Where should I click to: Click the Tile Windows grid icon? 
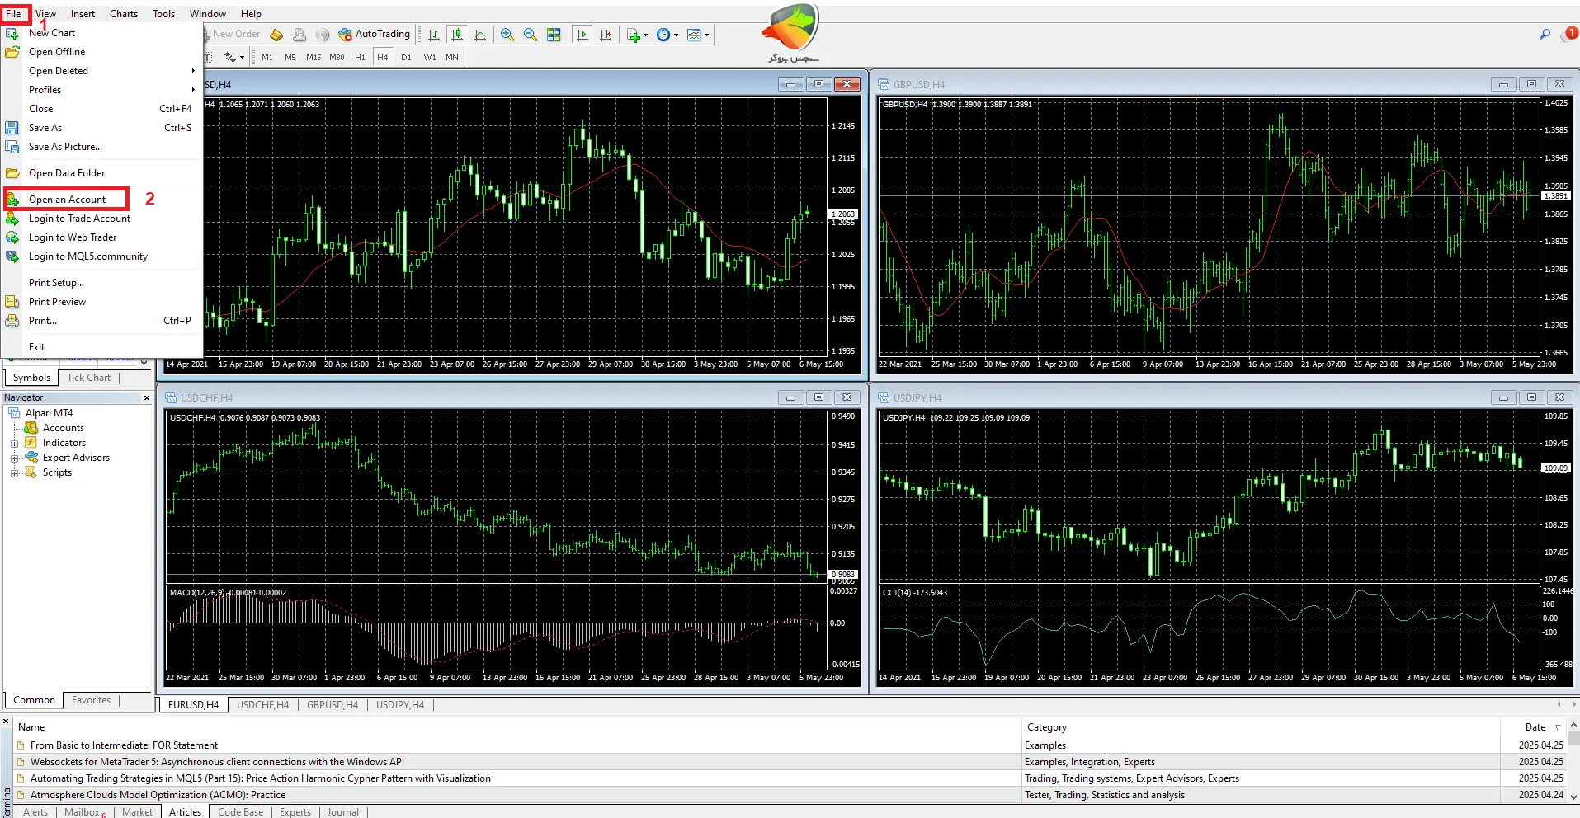[554, 35]
